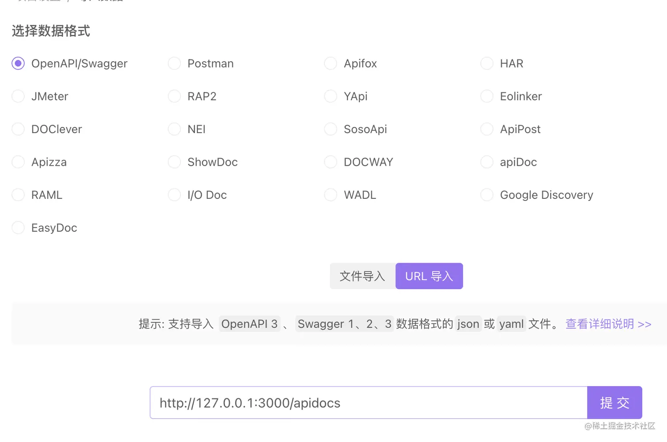The image size is (667, 442).
Task: Select the Apifox radio button
Action: pos(330,63)
